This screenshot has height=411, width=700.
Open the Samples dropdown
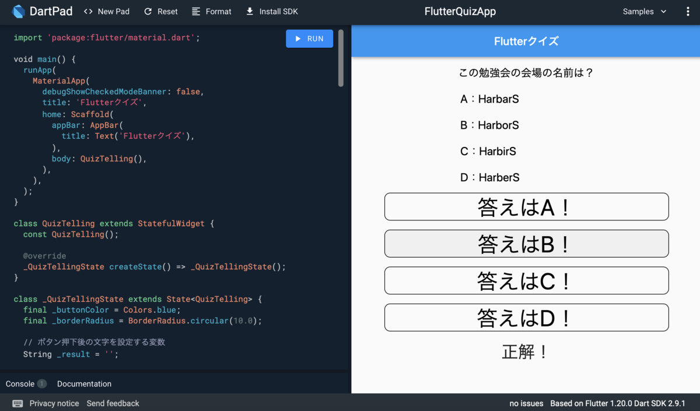(x=645, y=12)
